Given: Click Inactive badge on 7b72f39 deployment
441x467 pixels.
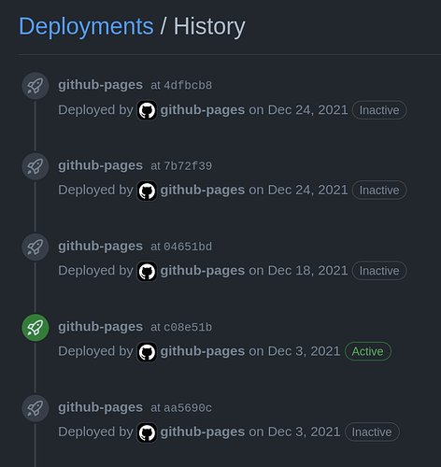Looking at the screenshot, I should pos(379,191).
